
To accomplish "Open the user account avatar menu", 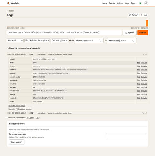I will [146, 3].
